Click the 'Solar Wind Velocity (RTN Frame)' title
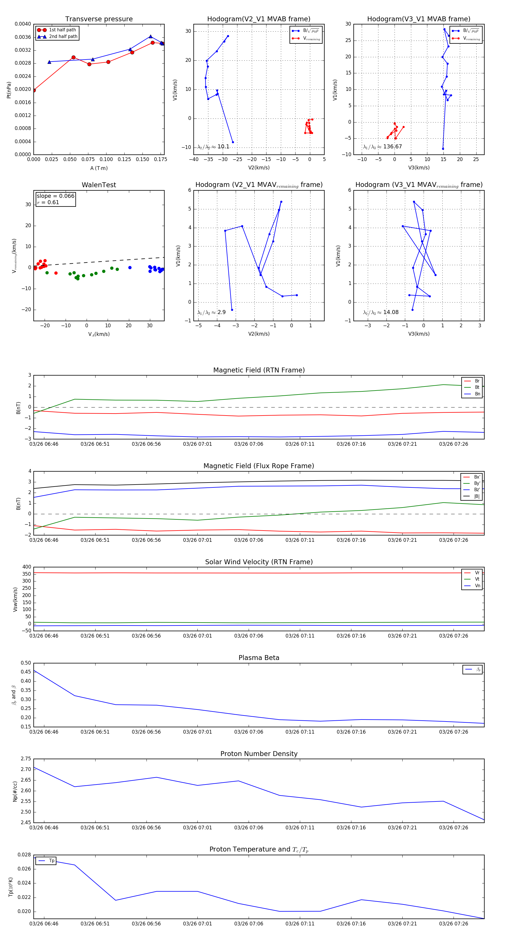Image resolution: width=518 pixels, height=949 pixels. tap(259, 562)
